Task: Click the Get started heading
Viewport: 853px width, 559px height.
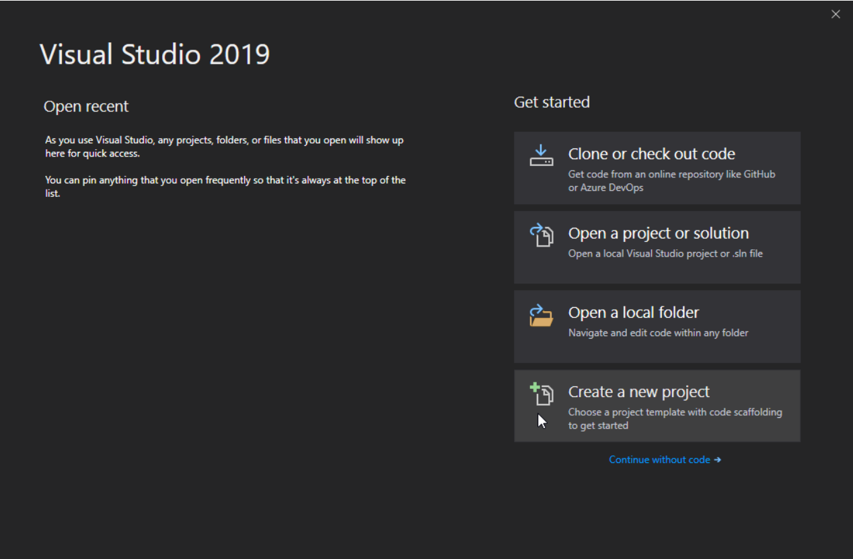Action: (x=551, y=102)
